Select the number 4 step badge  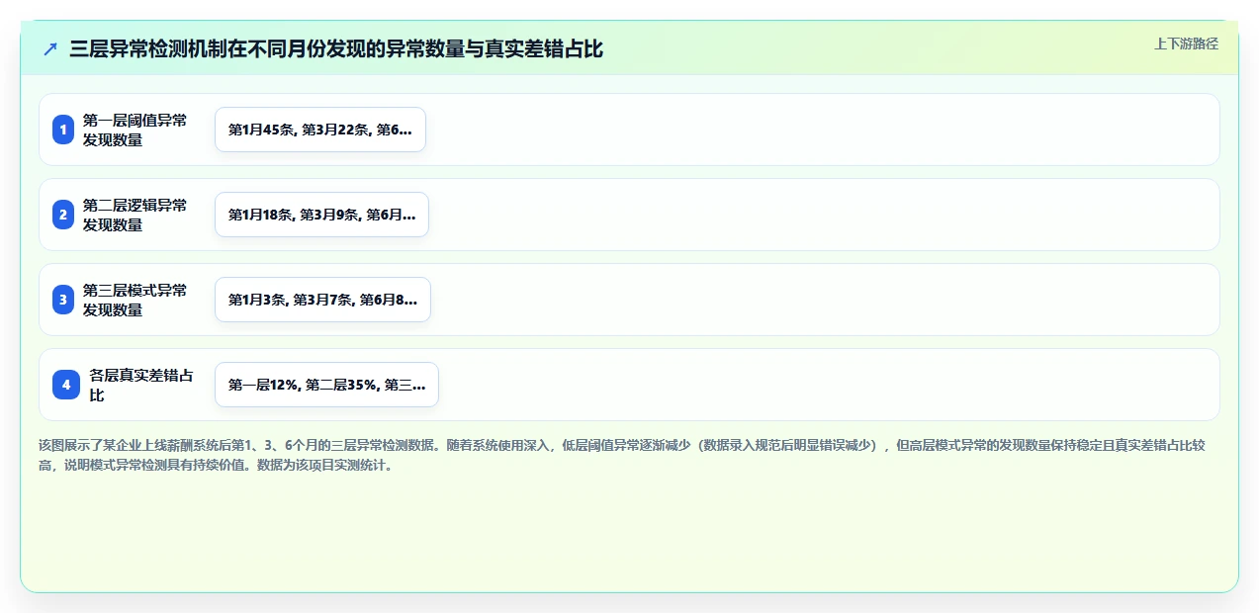pos(66,385)
